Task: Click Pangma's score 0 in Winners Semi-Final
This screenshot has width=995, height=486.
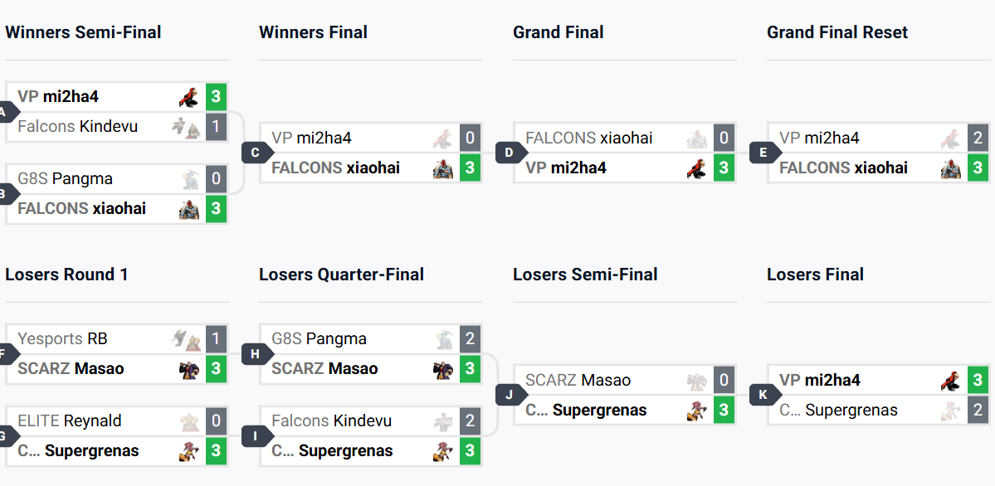Action: point(216,179)
